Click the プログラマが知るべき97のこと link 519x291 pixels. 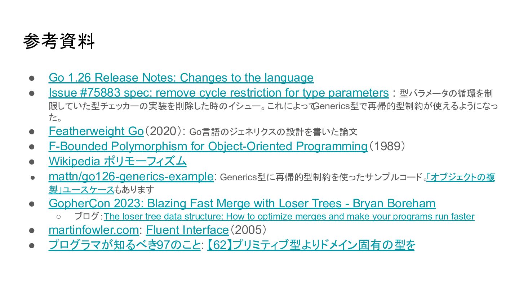[124, 245]
